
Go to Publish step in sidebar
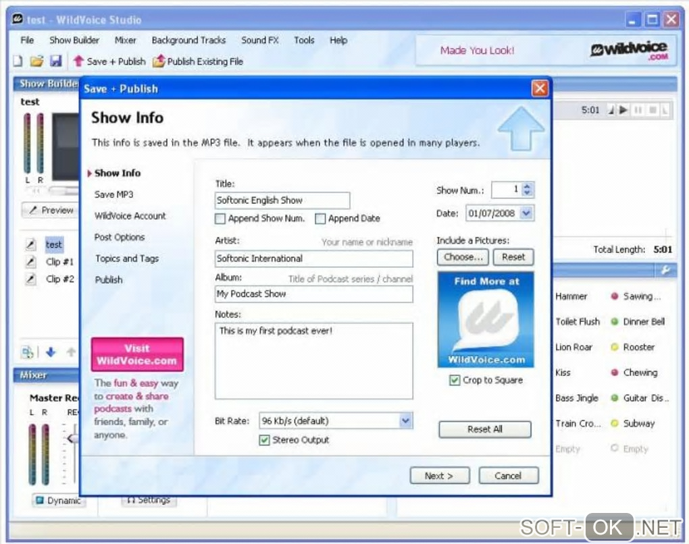[109, 279]
